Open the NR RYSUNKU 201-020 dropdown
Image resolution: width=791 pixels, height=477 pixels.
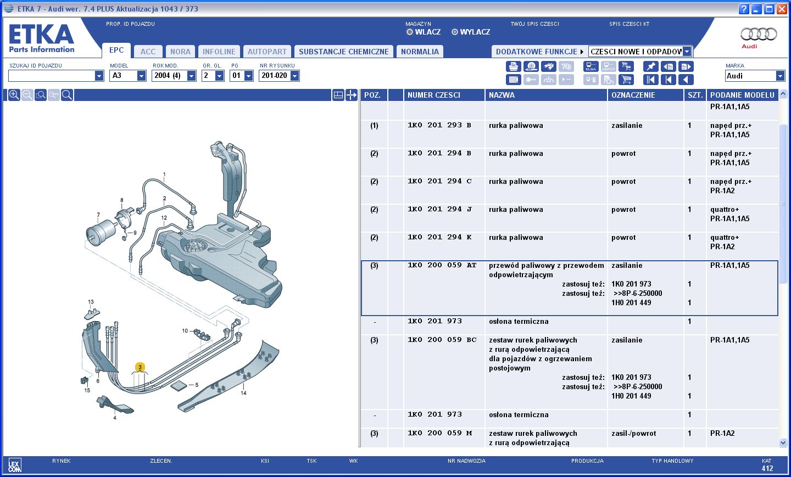[294, 76]
